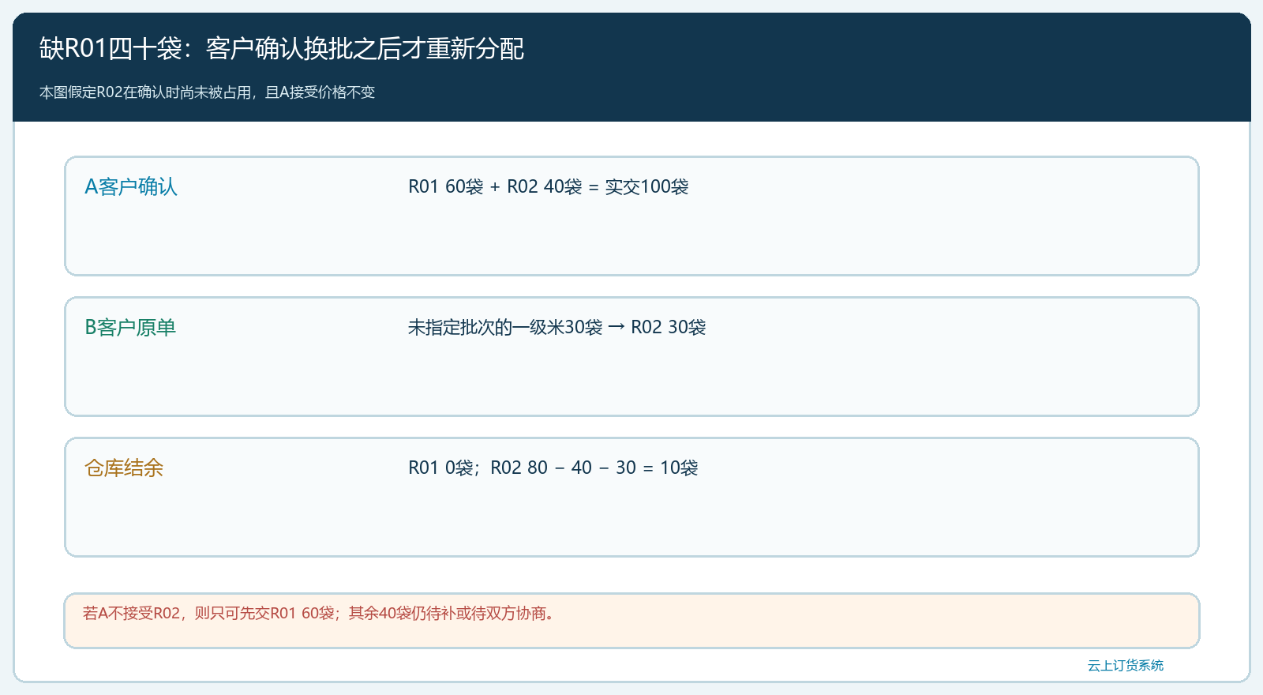Click the B客户原单 label
The width and height of the screenshot is (1263, 695).
[130, 328]
